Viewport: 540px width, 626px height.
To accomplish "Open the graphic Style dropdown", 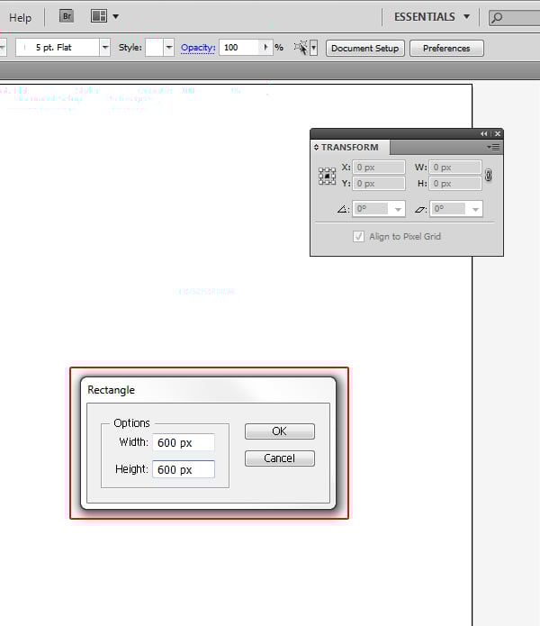I will click(168, 48).
